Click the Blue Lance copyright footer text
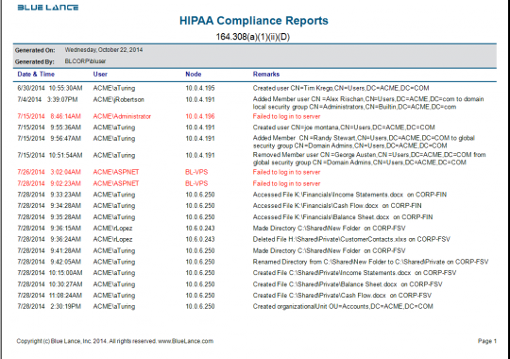510x359 pixels. click(x=115, y=341)
